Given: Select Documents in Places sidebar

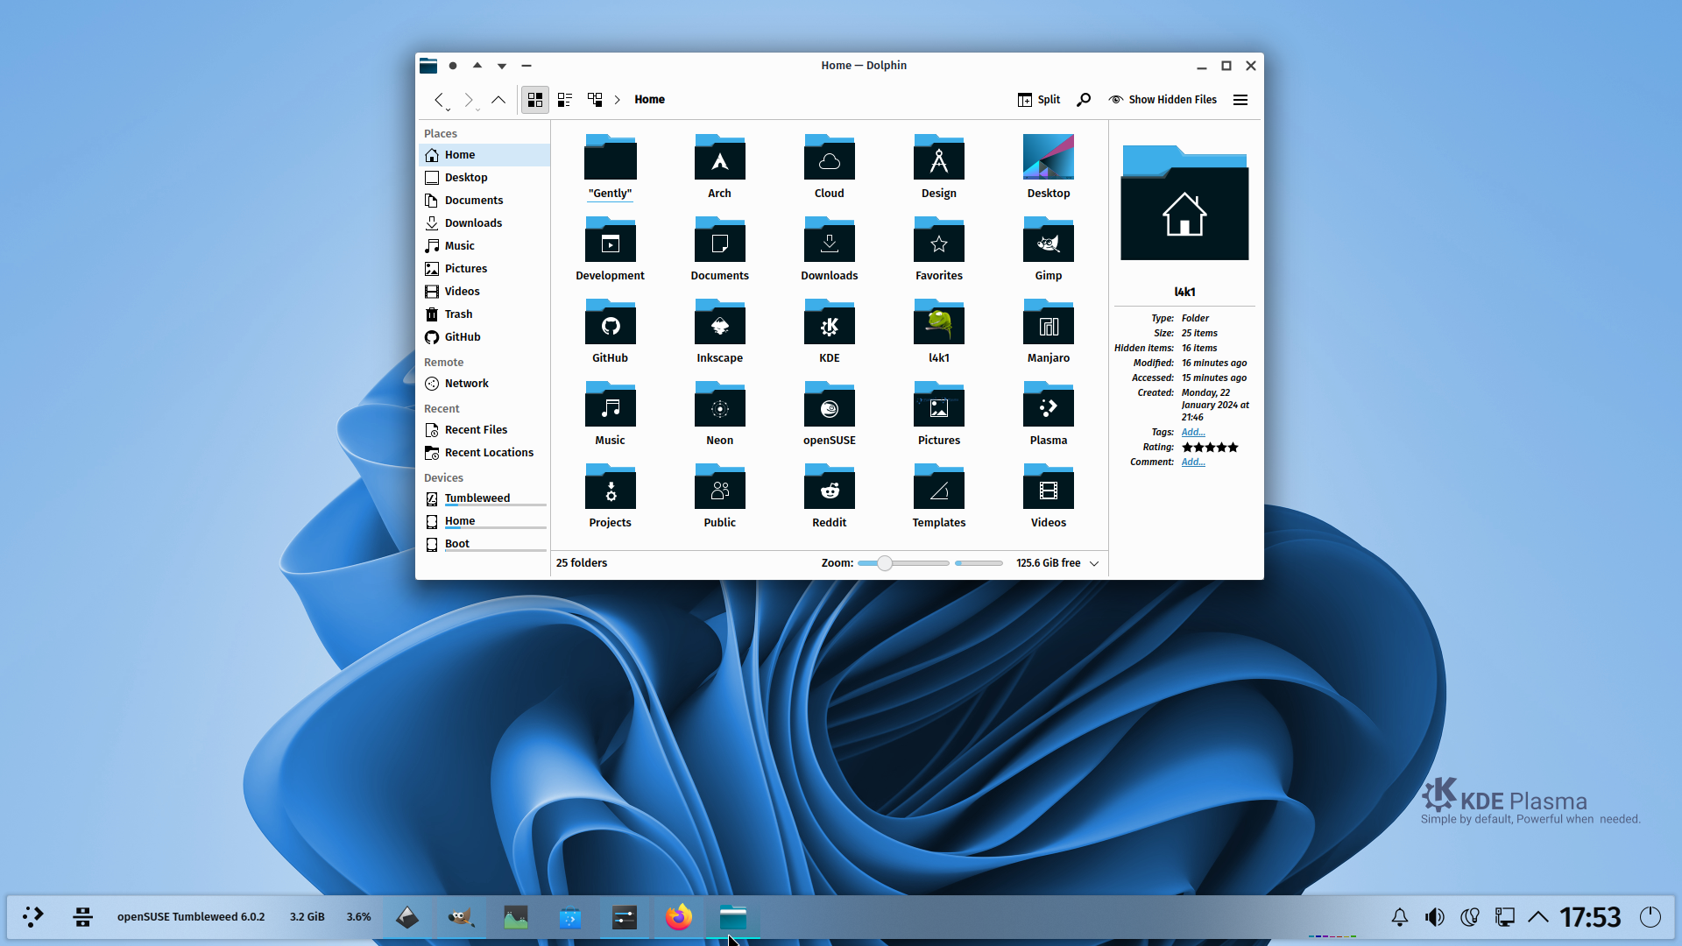Looking at the screenshot, I should point(484,201).
